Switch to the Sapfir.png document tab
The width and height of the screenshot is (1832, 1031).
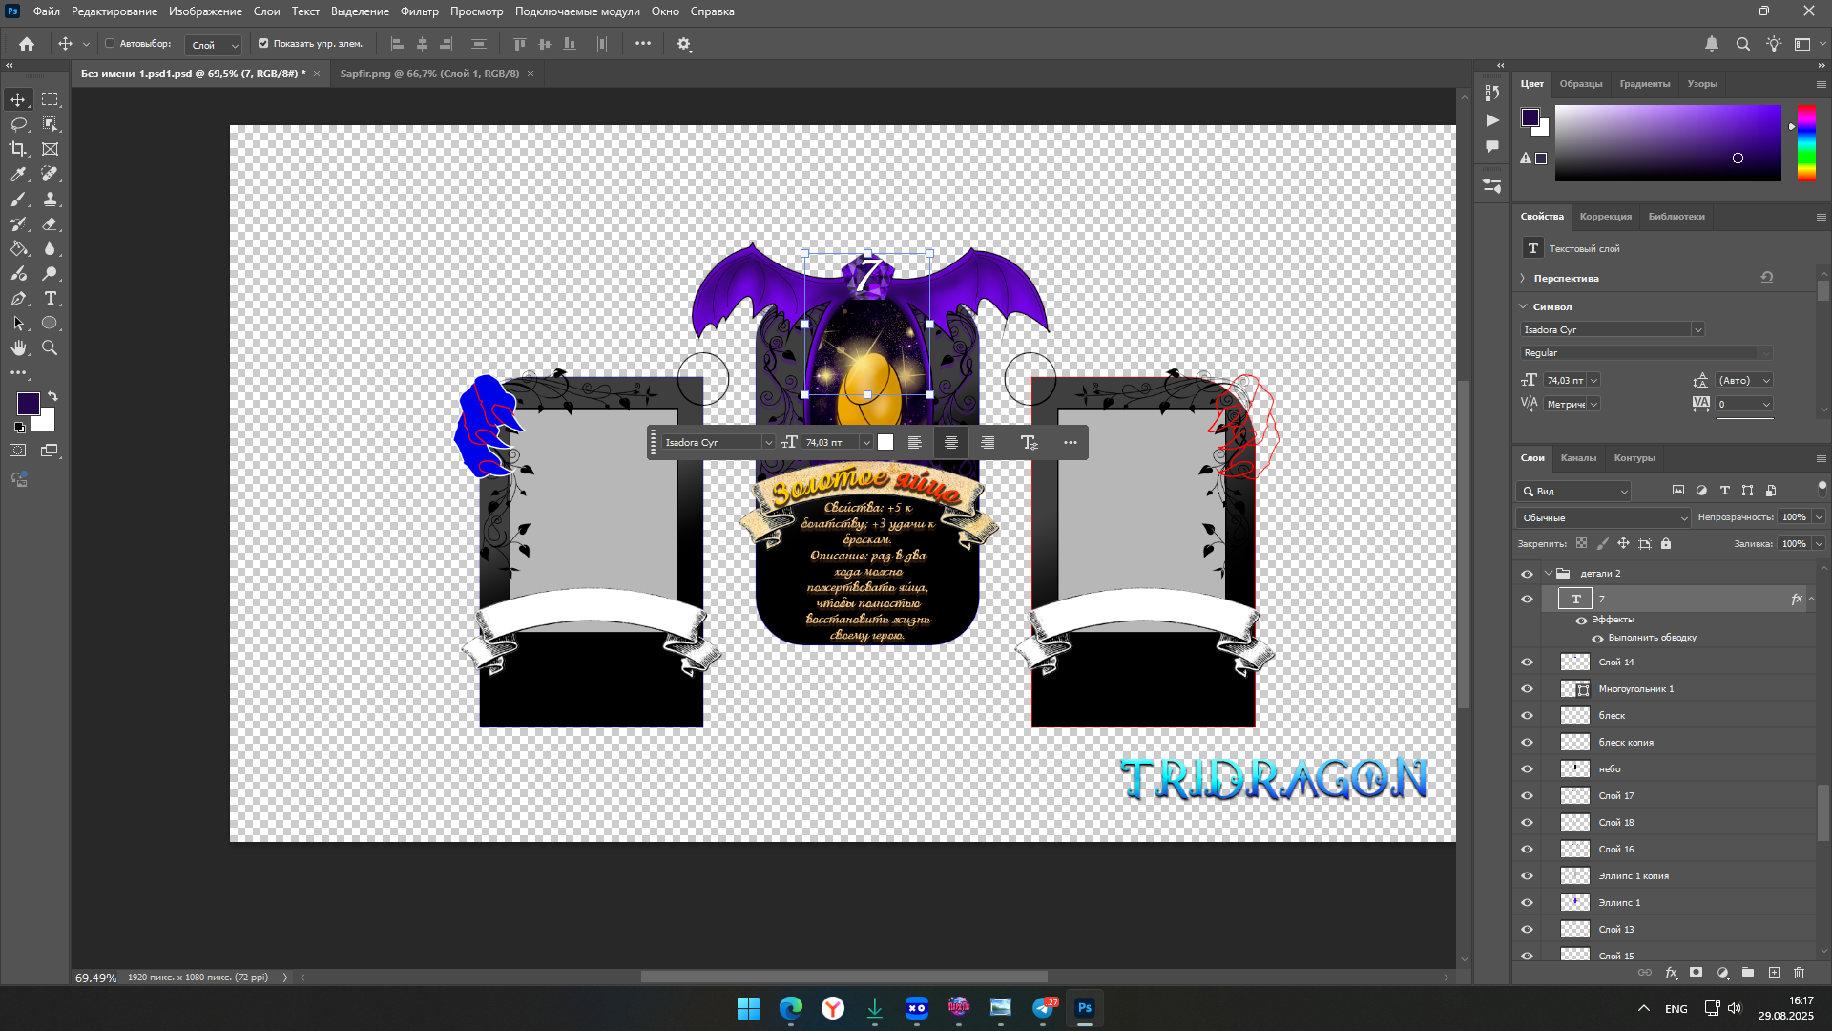(x=429, y=74)
